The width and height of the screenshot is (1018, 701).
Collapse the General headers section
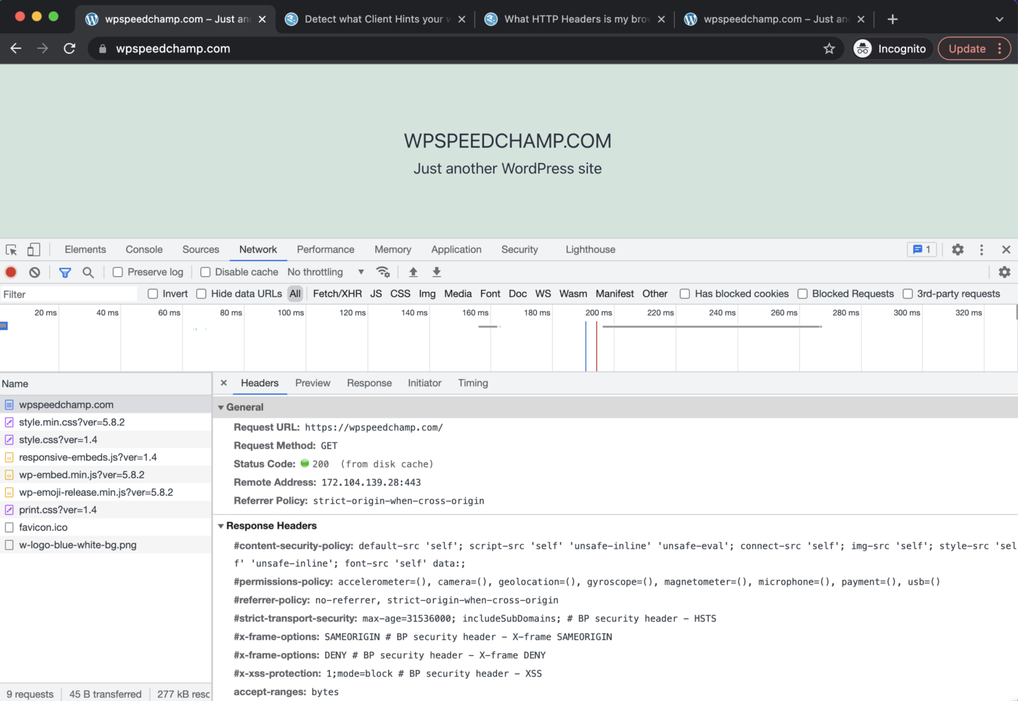221,407
